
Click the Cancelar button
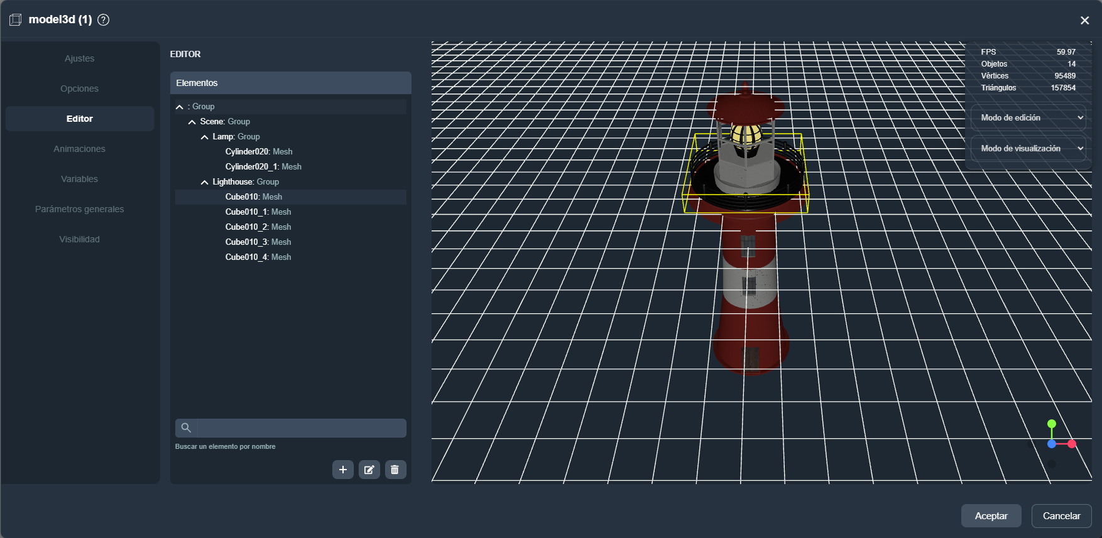(1061, 515)
